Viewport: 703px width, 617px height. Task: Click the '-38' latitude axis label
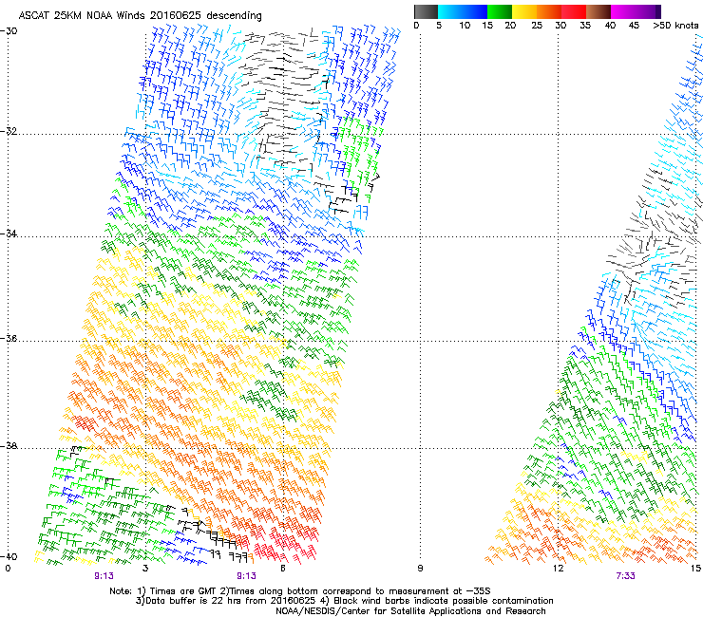tap(9, 446)
